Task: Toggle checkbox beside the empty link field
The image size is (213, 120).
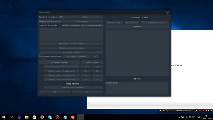Action: (x=41, y=67)
